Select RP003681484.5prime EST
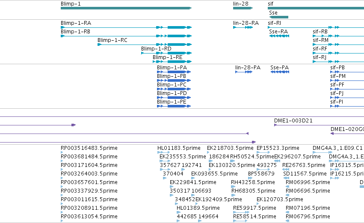364x223 pixels. tap(62, 161)
